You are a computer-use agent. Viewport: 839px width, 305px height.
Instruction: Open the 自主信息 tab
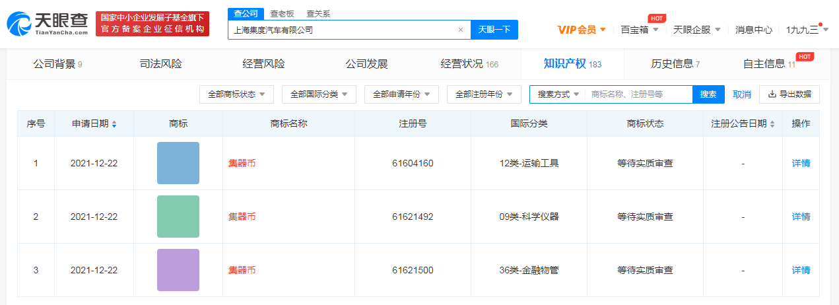click(x=769, y=64)
